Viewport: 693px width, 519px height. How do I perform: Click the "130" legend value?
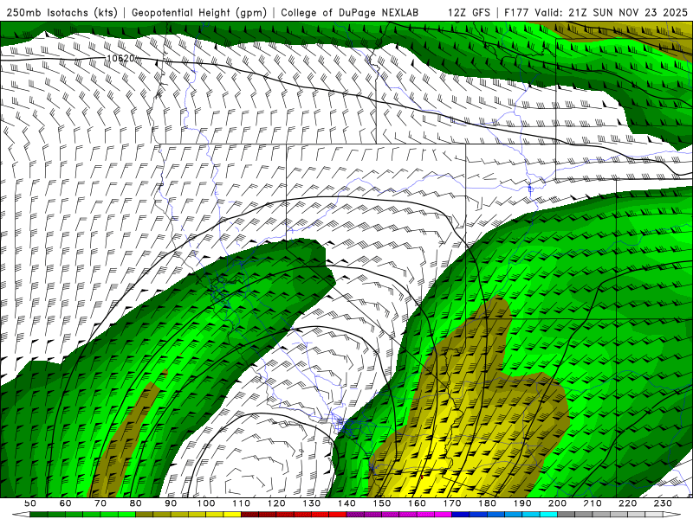(312, 503)
